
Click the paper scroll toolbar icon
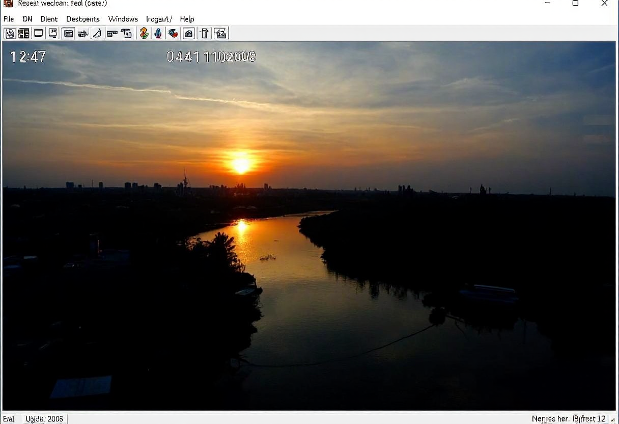(x=126, y=34)
